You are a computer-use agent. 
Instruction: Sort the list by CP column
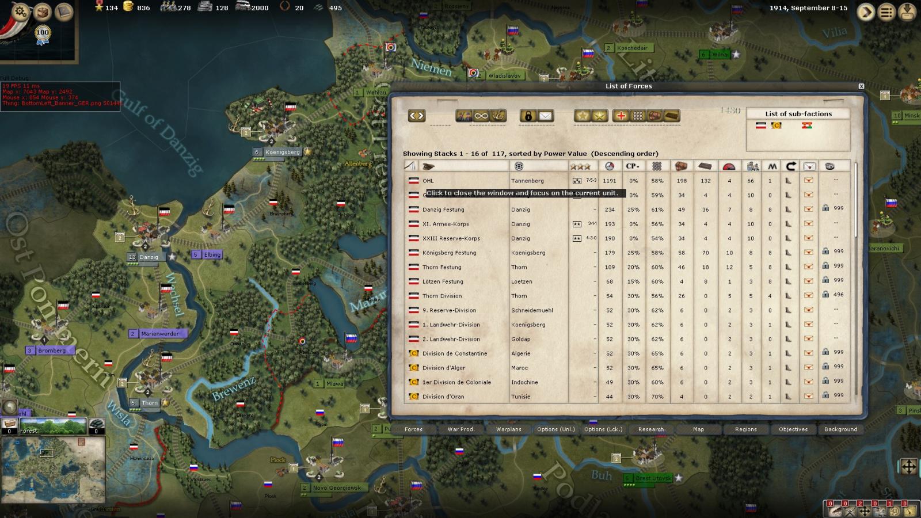pos(633,166)
